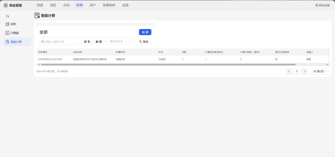Click the horizontal table scrollbar thumb
The width and height of the screenshot is (335, 157).
(x=168, y=64)
